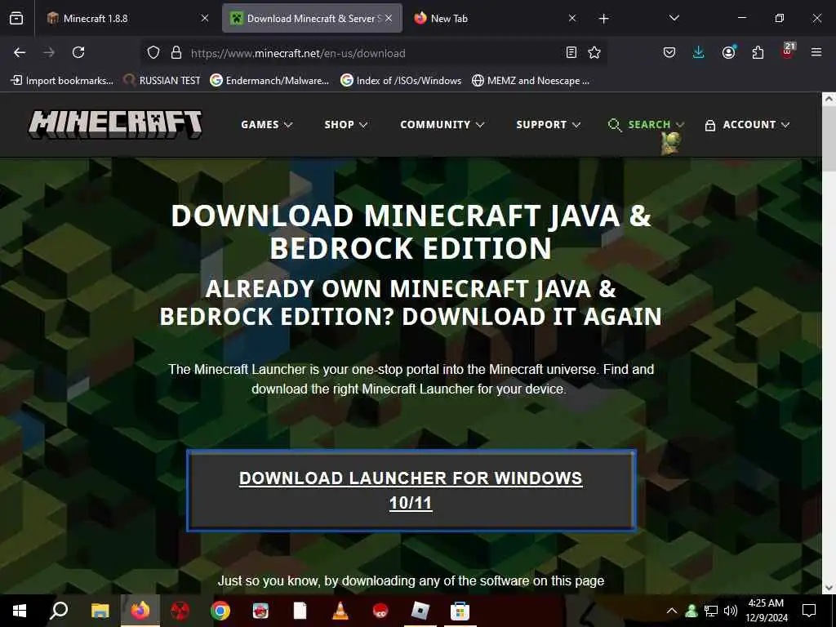836x627 pixels.
Task: Bookmark this page with the star
Action: [x=594, y=52]
